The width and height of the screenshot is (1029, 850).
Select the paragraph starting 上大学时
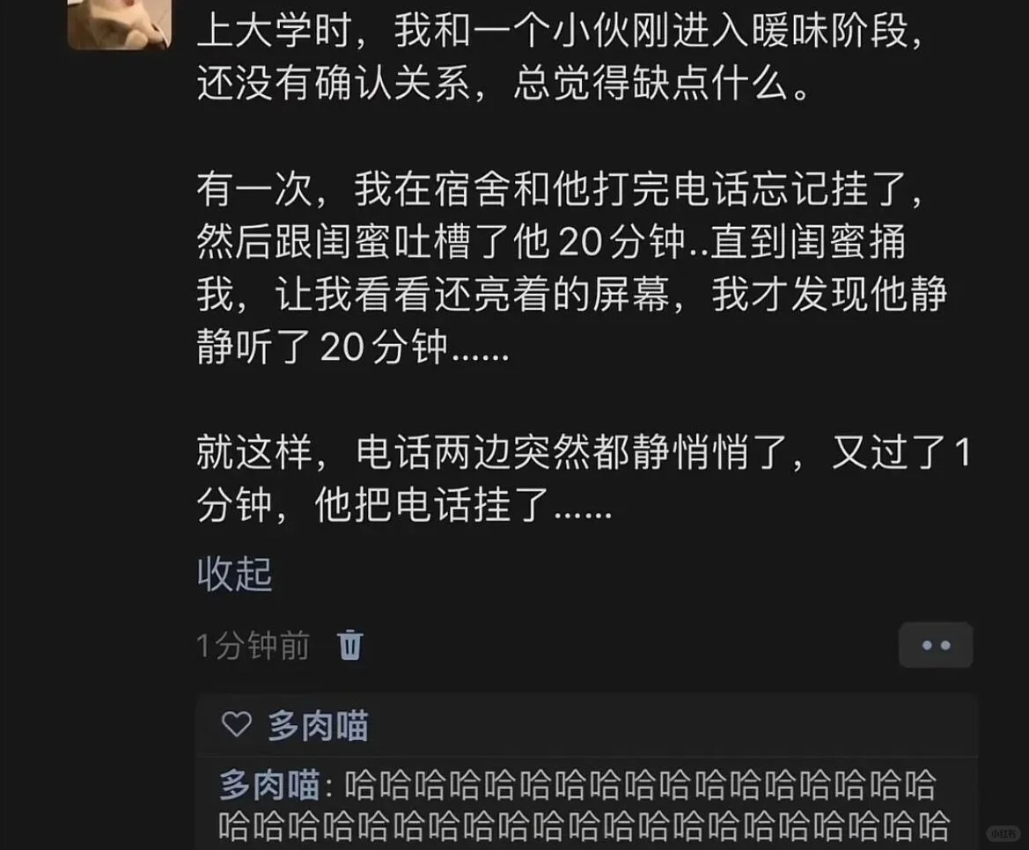[561, 57]
